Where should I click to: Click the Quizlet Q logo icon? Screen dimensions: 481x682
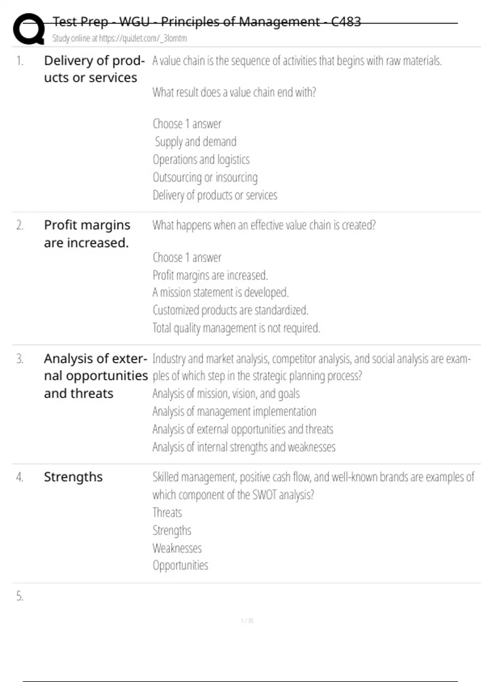click(29, 29)
